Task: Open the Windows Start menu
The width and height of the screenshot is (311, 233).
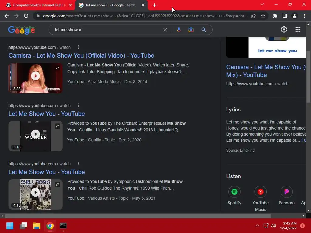Action: (x=10, y=226)
